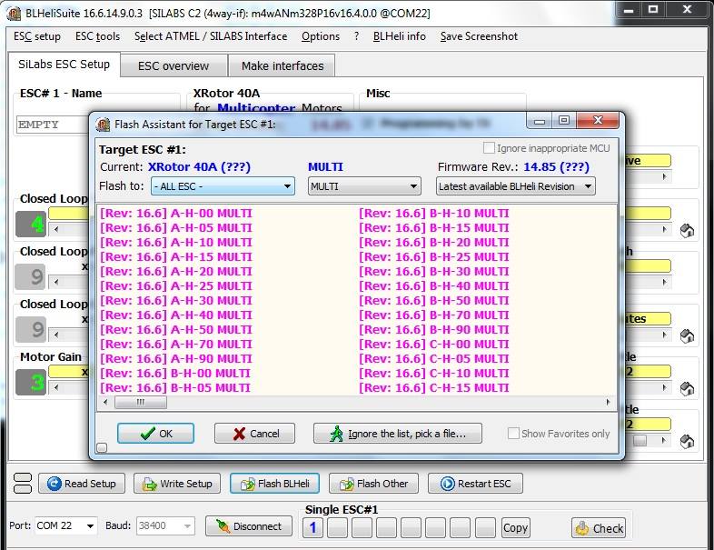Restart the ESC
The image size is (714, 550).
click(475, 484)
